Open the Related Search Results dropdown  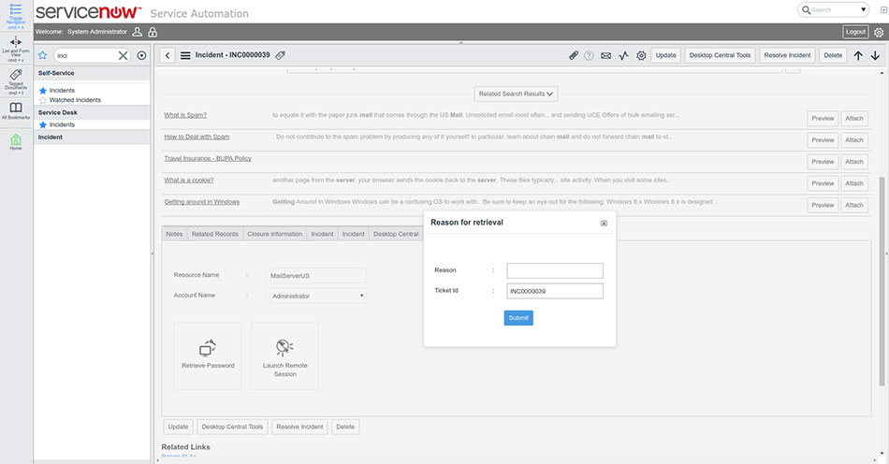point(516,94)
